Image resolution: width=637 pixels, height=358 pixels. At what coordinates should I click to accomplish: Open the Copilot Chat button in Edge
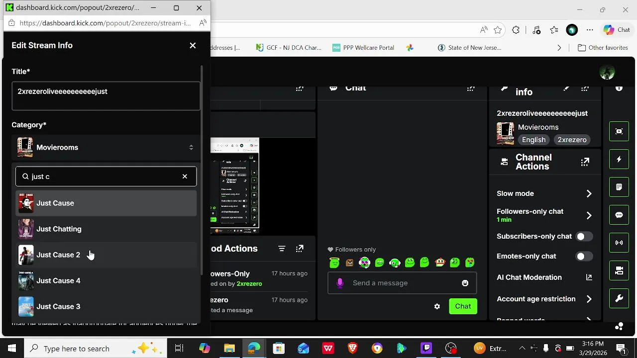[617, 30]
